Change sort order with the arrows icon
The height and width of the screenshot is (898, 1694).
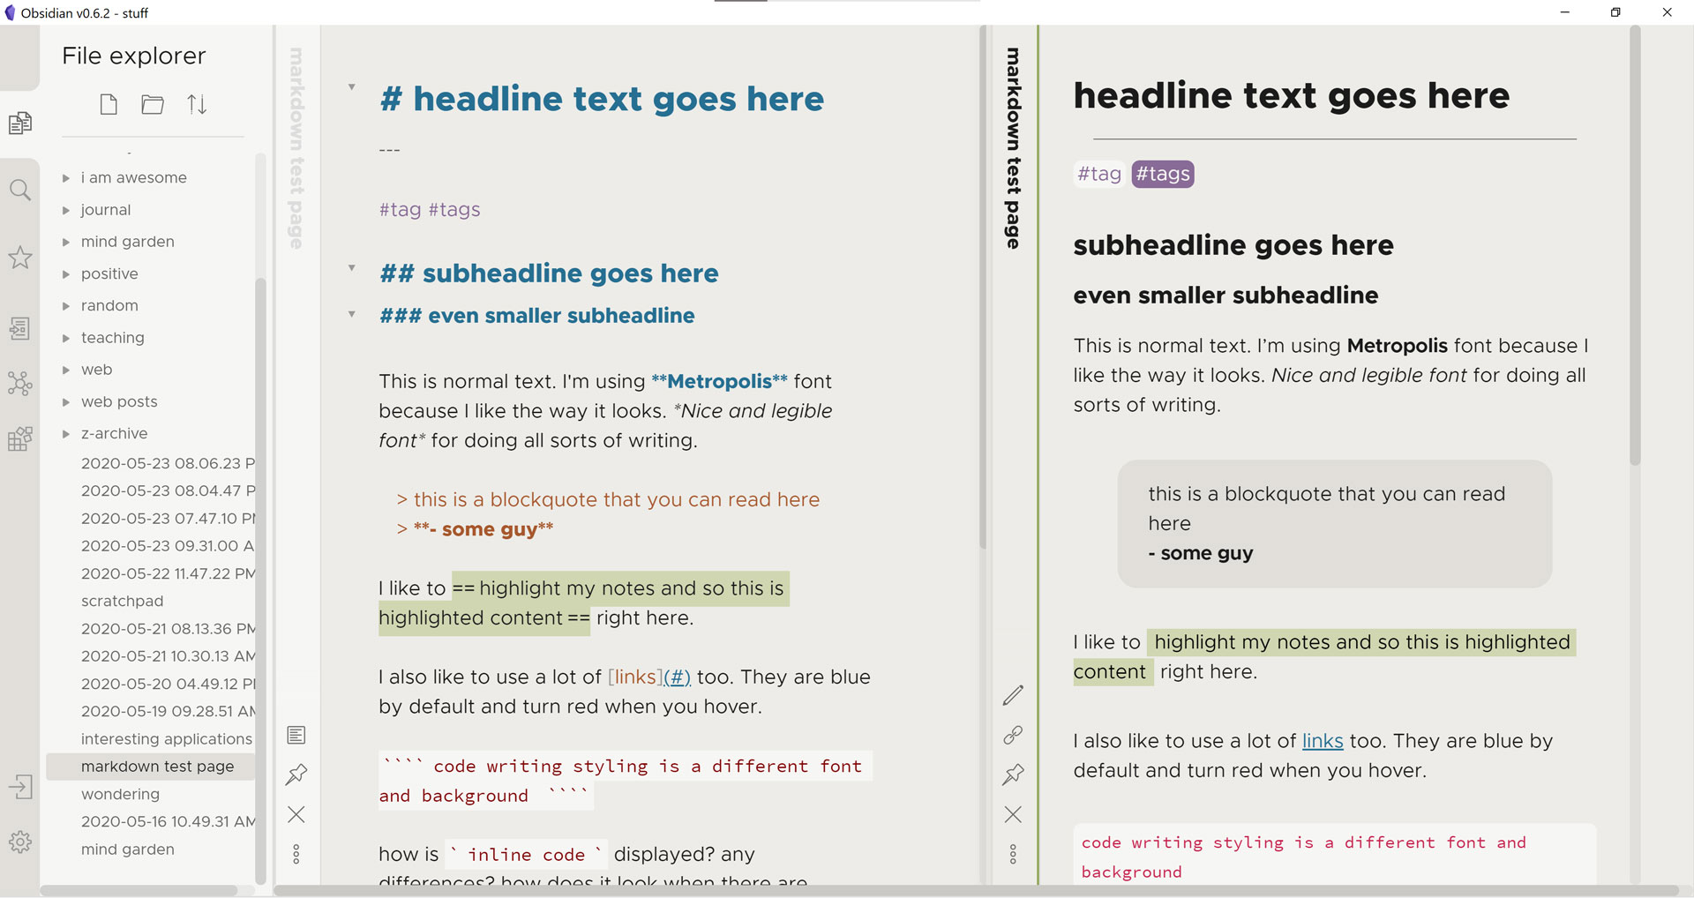[x=197, y=105]
